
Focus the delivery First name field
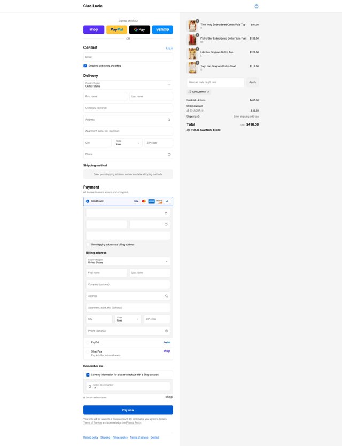coord(105,97)
